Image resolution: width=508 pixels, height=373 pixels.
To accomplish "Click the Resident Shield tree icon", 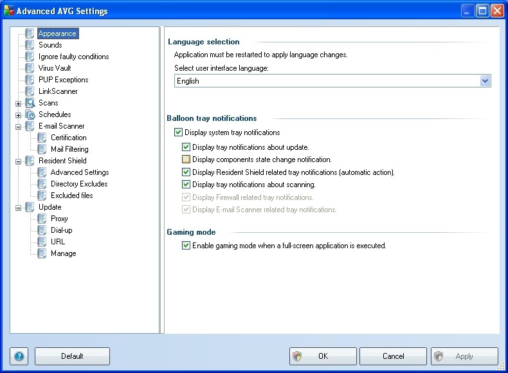I will click(30, 161).
